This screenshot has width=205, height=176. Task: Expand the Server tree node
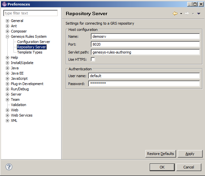[8, 94]
